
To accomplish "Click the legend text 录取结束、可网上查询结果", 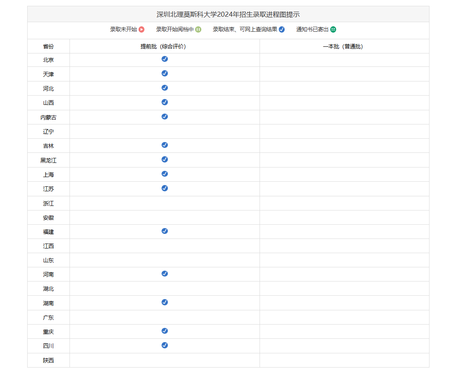I will [x=245, y=30].
